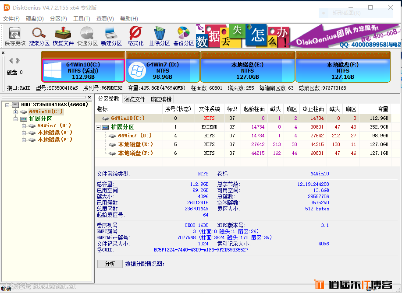The width and height of the screenshot is (402, 293).
Task: Switch to the 分区参数 tab
Action: click(x=109, y=99)
